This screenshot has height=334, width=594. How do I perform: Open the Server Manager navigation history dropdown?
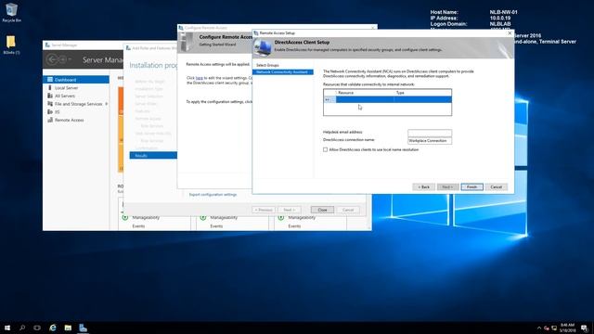click(x=70, y=59)
